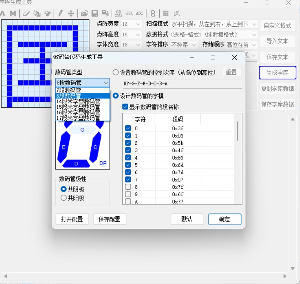Click segment D in the digit preview
Viewport: 300px width, 284px height.
(x=76, y=164)
